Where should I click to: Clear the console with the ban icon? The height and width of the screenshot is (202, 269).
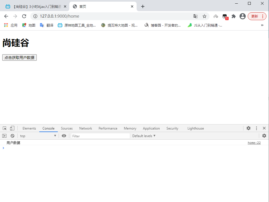click(13, 136)
